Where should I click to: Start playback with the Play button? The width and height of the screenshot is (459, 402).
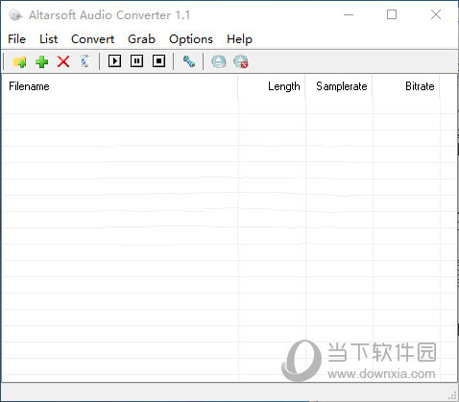[x=114, y=60]
